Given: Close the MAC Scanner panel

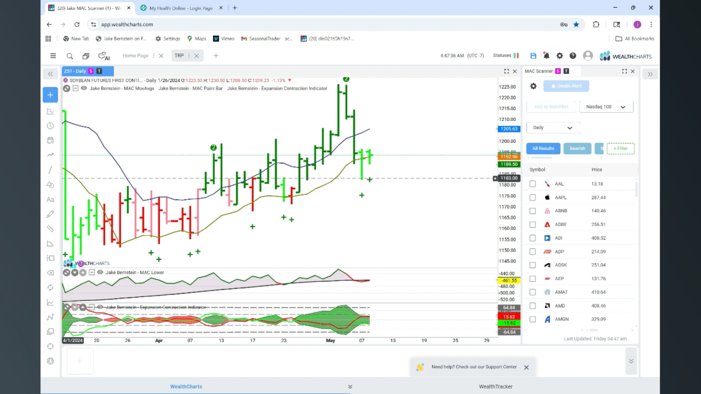Looking at the screenshot, I should point(633,71).
